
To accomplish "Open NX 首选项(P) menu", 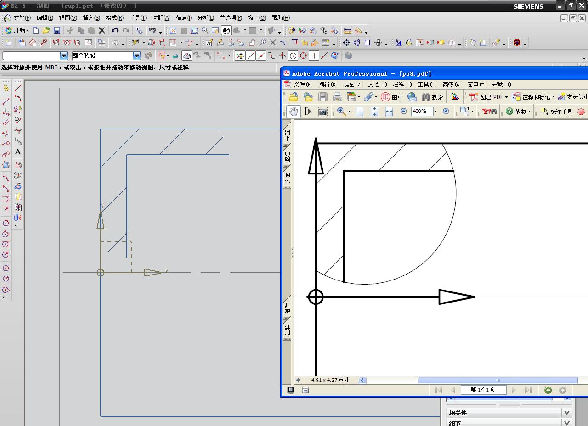I will (231, 18).
